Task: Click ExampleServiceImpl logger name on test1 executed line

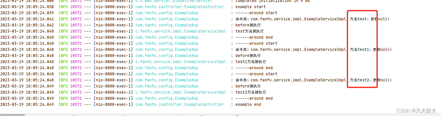Action: pyautogui.click(x=181, y=62)
